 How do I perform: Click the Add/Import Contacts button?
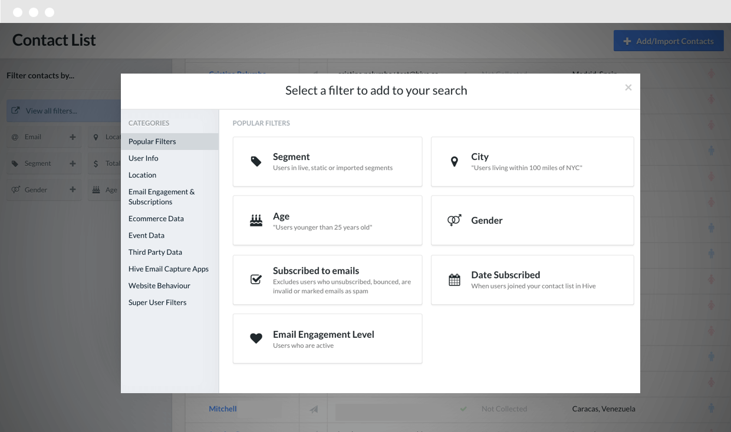tap(669, 41)
